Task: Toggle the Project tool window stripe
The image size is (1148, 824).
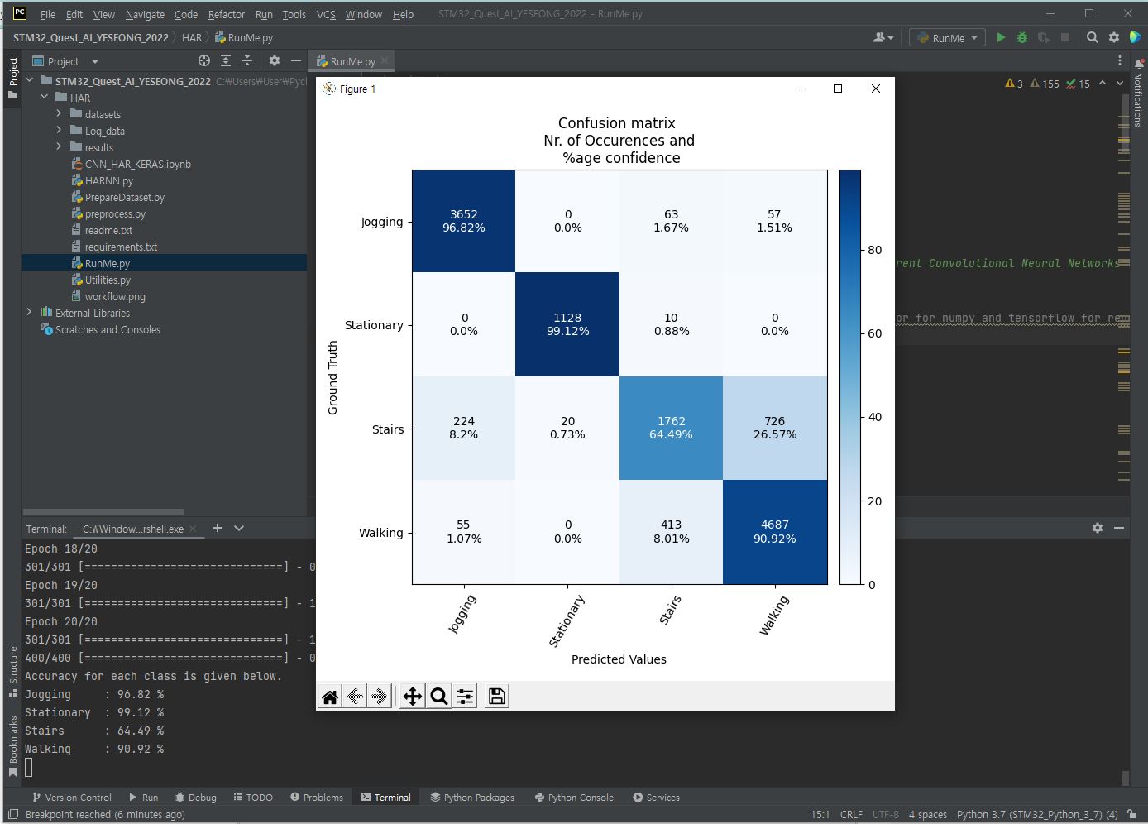Action: click(12, 78)
